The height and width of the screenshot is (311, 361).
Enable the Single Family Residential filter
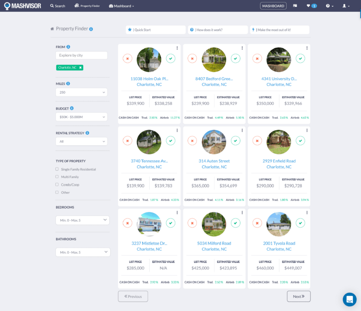[x=56, y=169]
